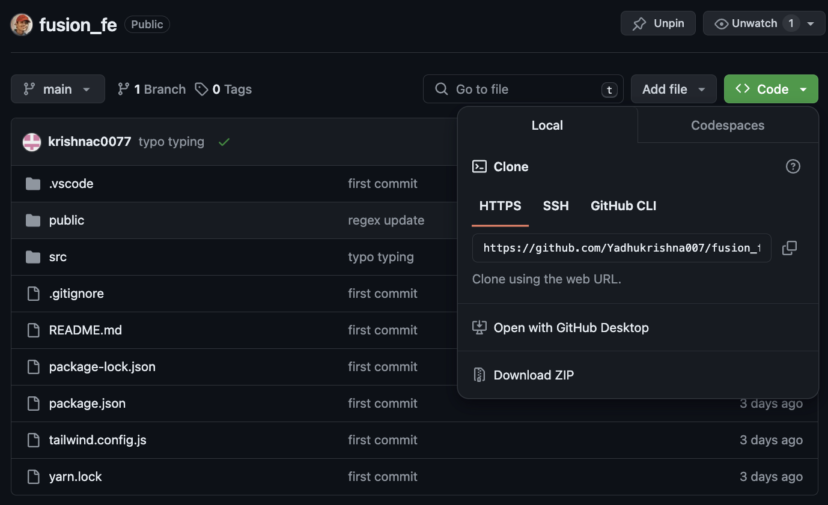The image size is (828, 505).
Task: Click the fusion_fe repository name
Action: click(x=78, y=25)
